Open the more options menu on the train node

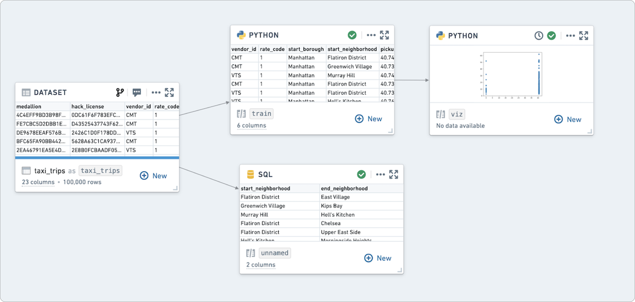(371, 35)
